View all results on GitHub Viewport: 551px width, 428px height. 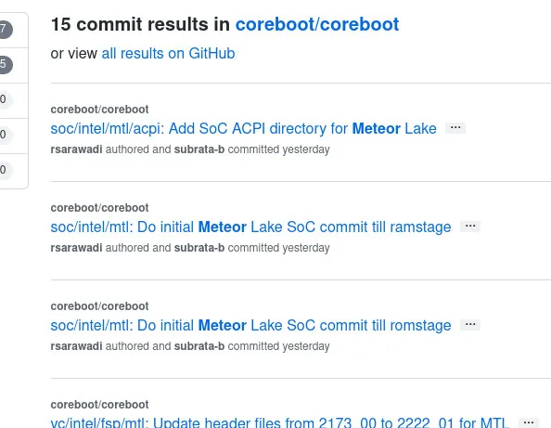click(x=168, y=54)
